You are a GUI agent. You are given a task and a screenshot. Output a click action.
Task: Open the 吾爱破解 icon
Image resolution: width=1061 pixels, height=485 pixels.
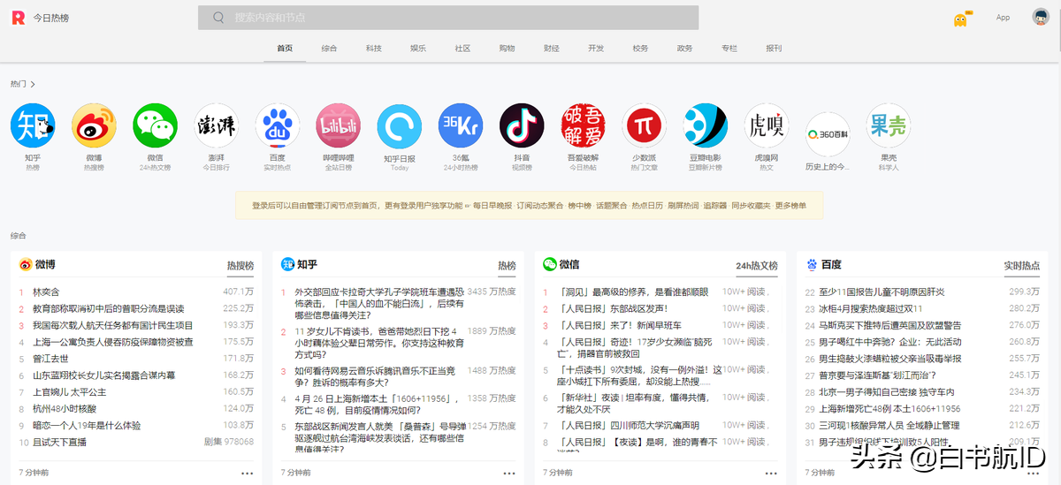point(583,125)
